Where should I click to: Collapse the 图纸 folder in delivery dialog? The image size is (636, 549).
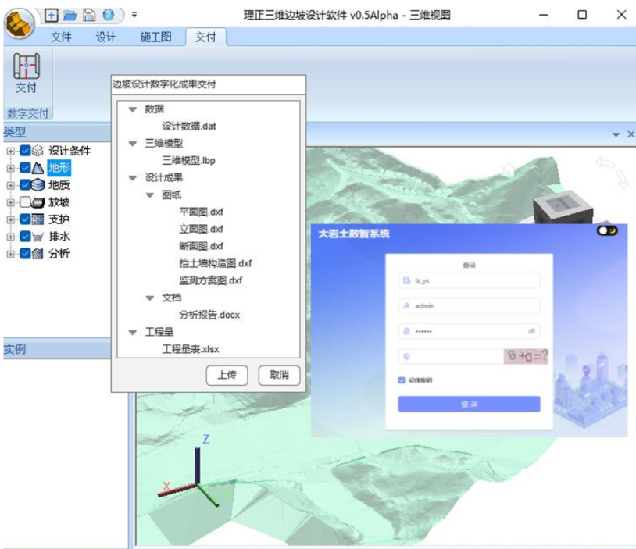[x=150, y=195]
